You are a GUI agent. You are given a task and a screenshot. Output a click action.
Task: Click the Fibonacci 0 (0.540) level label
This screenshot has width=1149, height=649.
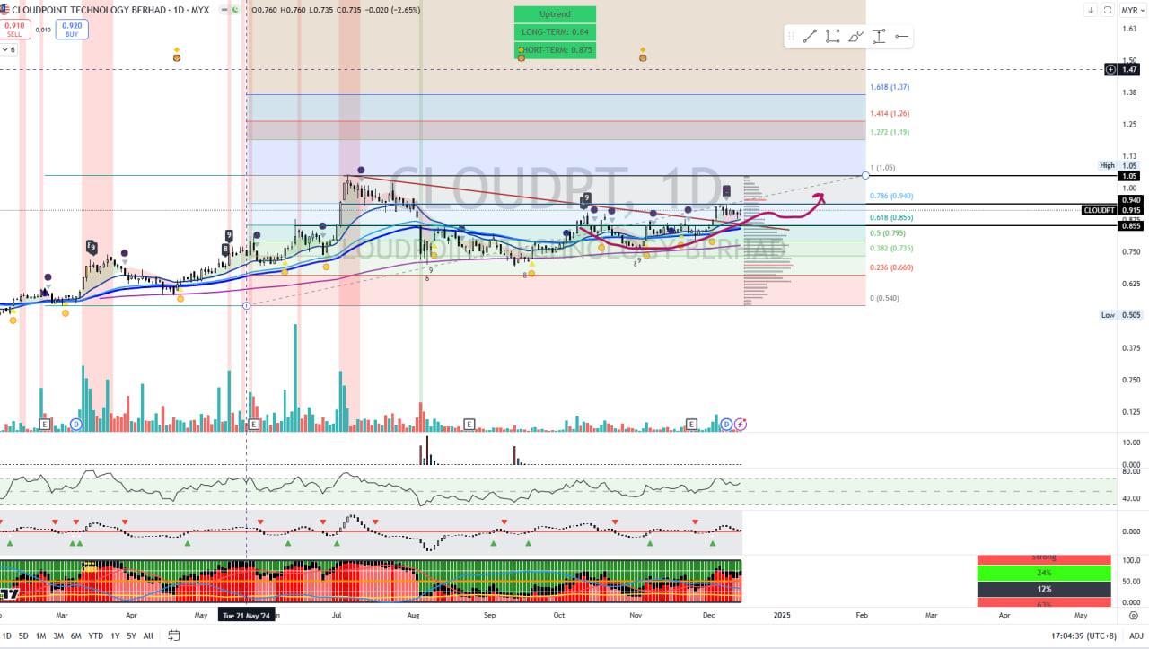884,298
